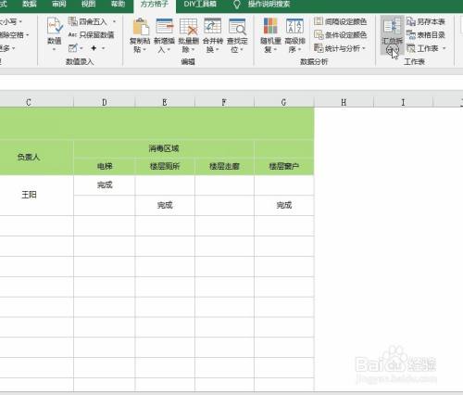The width and height of the screenshot is (463, 395).
Task: Open the 工作表 dropdown in the ribbon
Action: 427,48
